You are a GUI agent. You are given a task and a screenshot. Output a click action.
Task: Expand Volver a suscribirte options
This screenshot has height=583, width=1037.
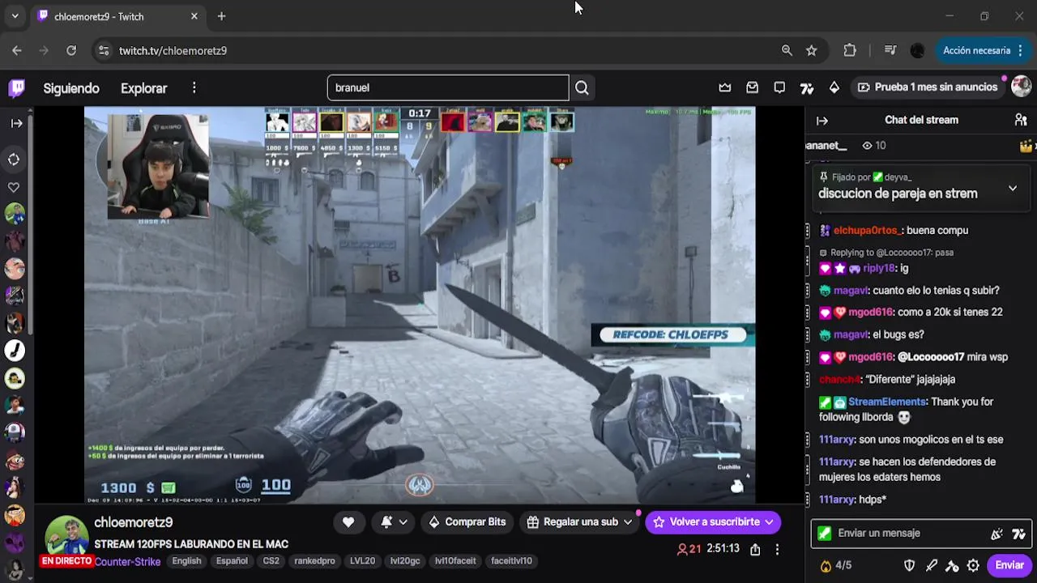tap(769, 522)
